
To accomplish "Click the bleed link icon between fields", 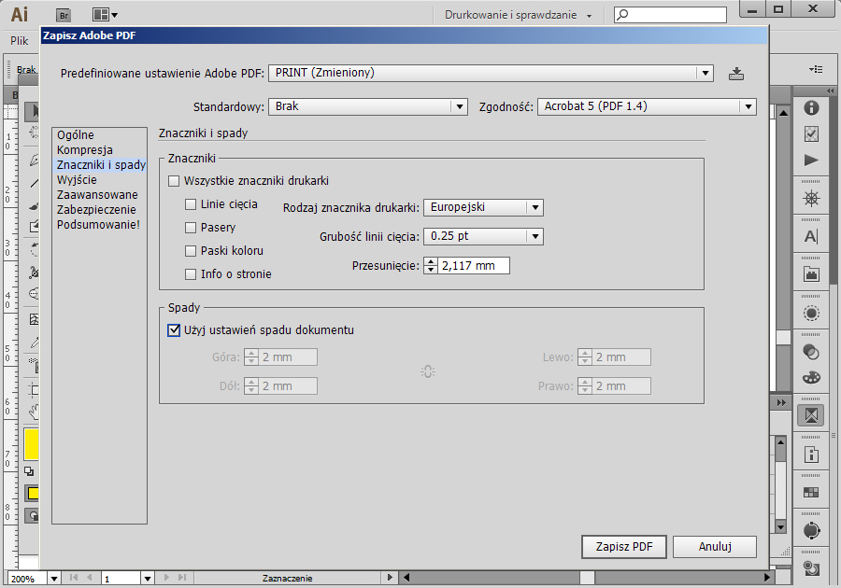I will click(427, 371).
